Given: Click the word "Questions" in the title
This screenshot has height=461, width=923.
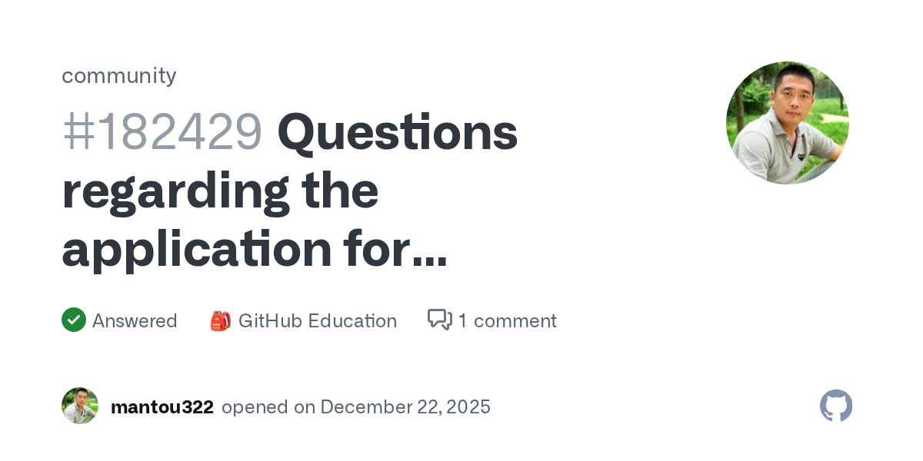Looking at the screenshot, I should point(397,131).
